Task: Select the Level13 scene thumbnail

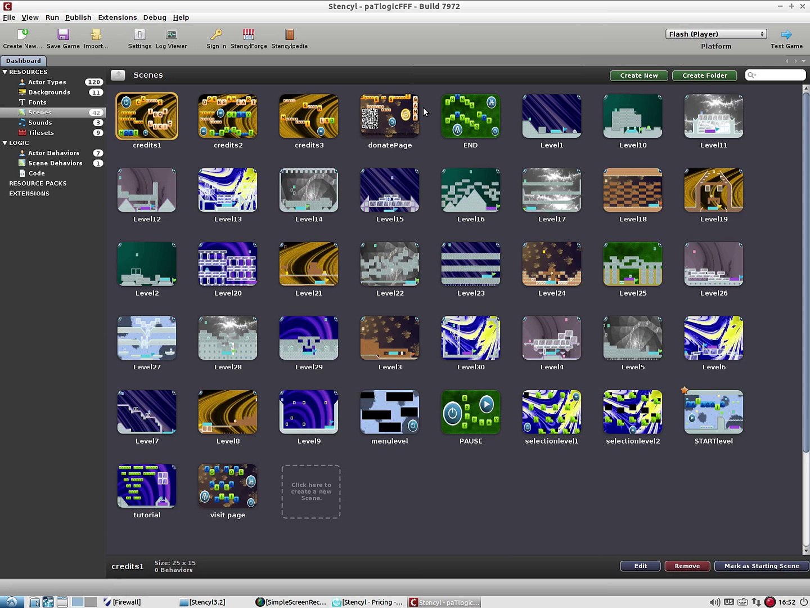Action: (x=228, y=190)
